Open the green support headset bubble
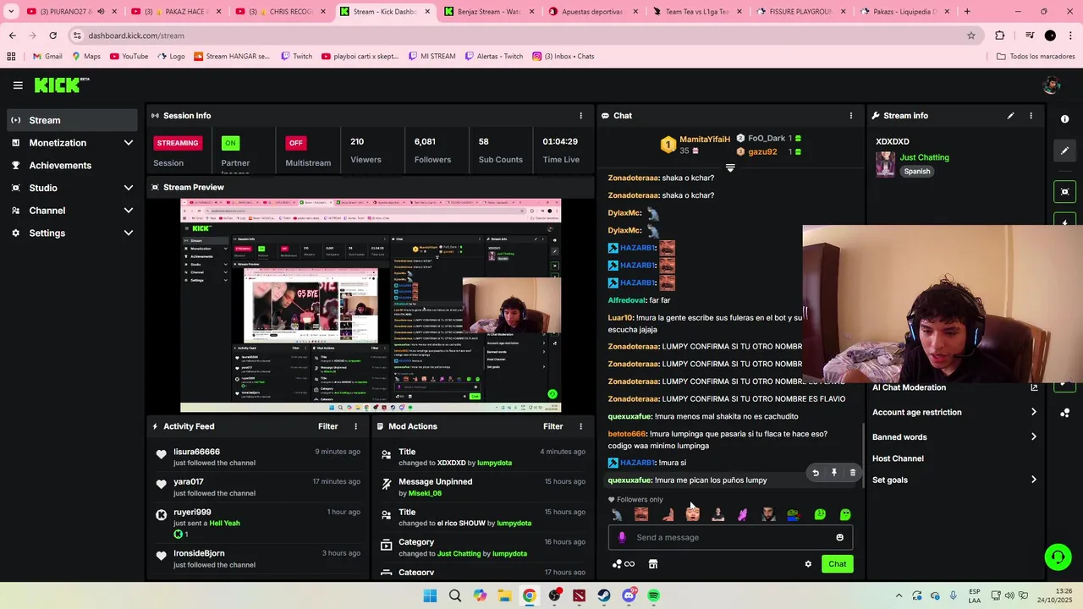 [x=1058, y=557]
